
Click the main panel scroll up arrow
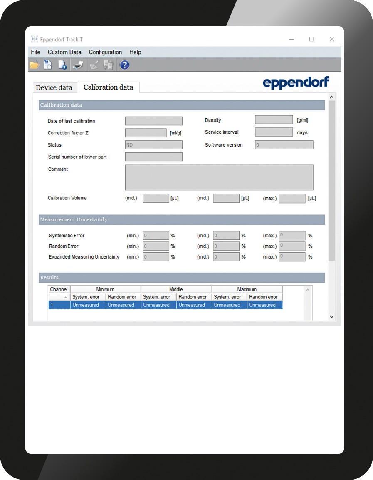pyautogui.click(x=332, y=97)
